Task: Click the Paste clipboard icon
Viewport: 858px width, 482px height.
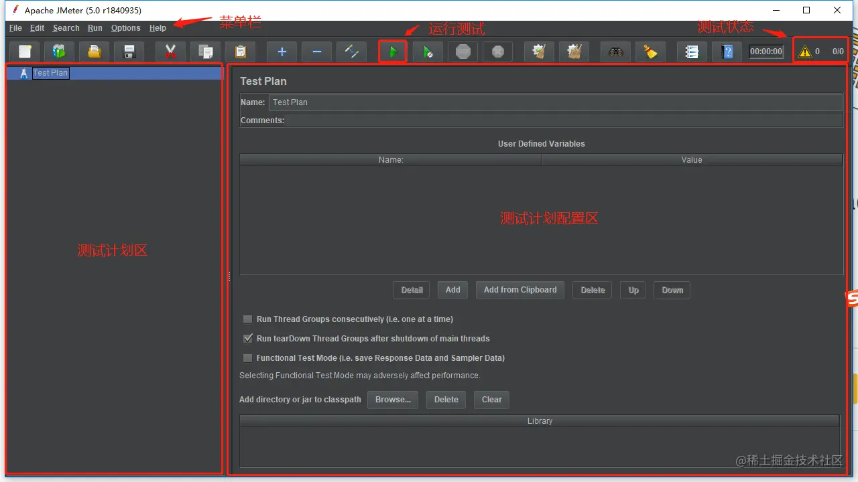Action: (240, 52)
